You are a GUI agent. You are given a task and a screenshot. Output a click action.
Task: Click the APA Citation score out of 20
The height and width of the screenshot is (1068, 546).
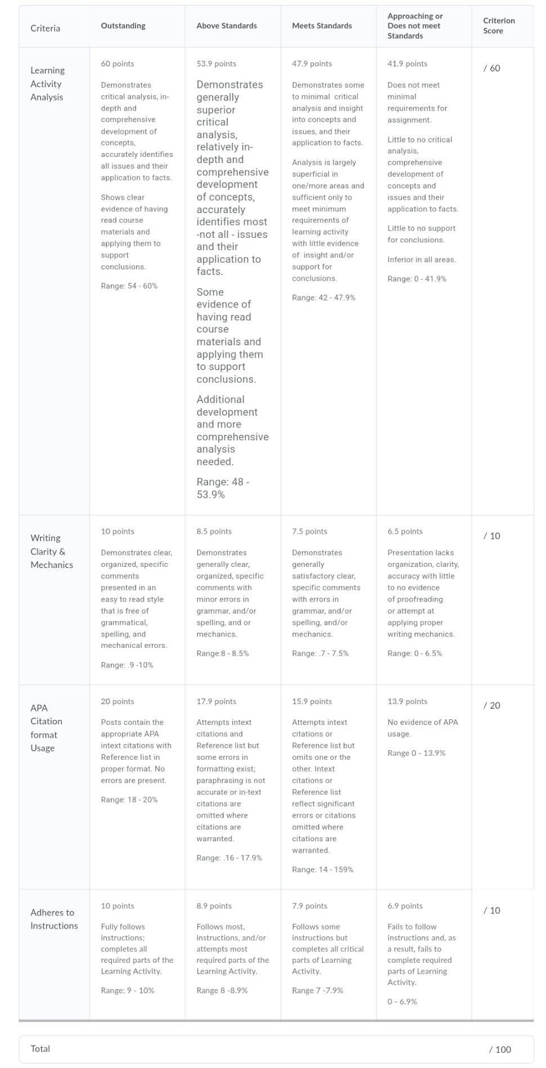pyautogui.click(x=503, y=787)
